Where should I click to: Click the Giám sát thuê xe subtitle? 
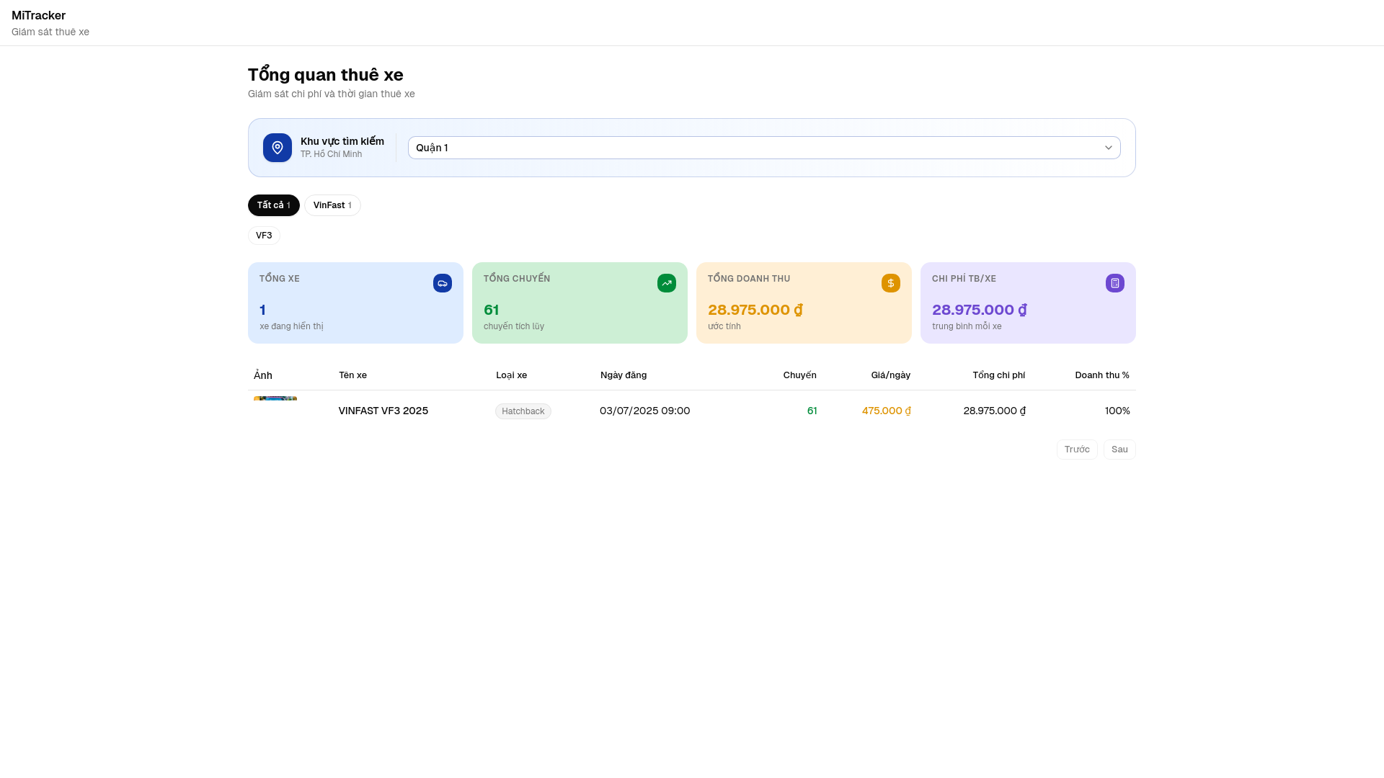coord(50,32)
